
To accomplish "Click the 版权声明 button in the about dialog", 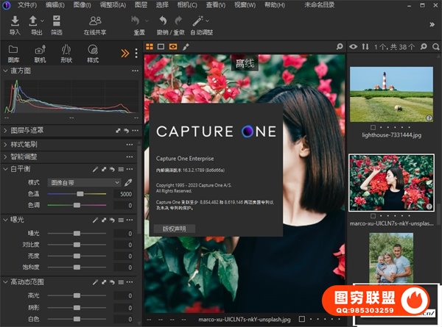I will coord(173,228).
